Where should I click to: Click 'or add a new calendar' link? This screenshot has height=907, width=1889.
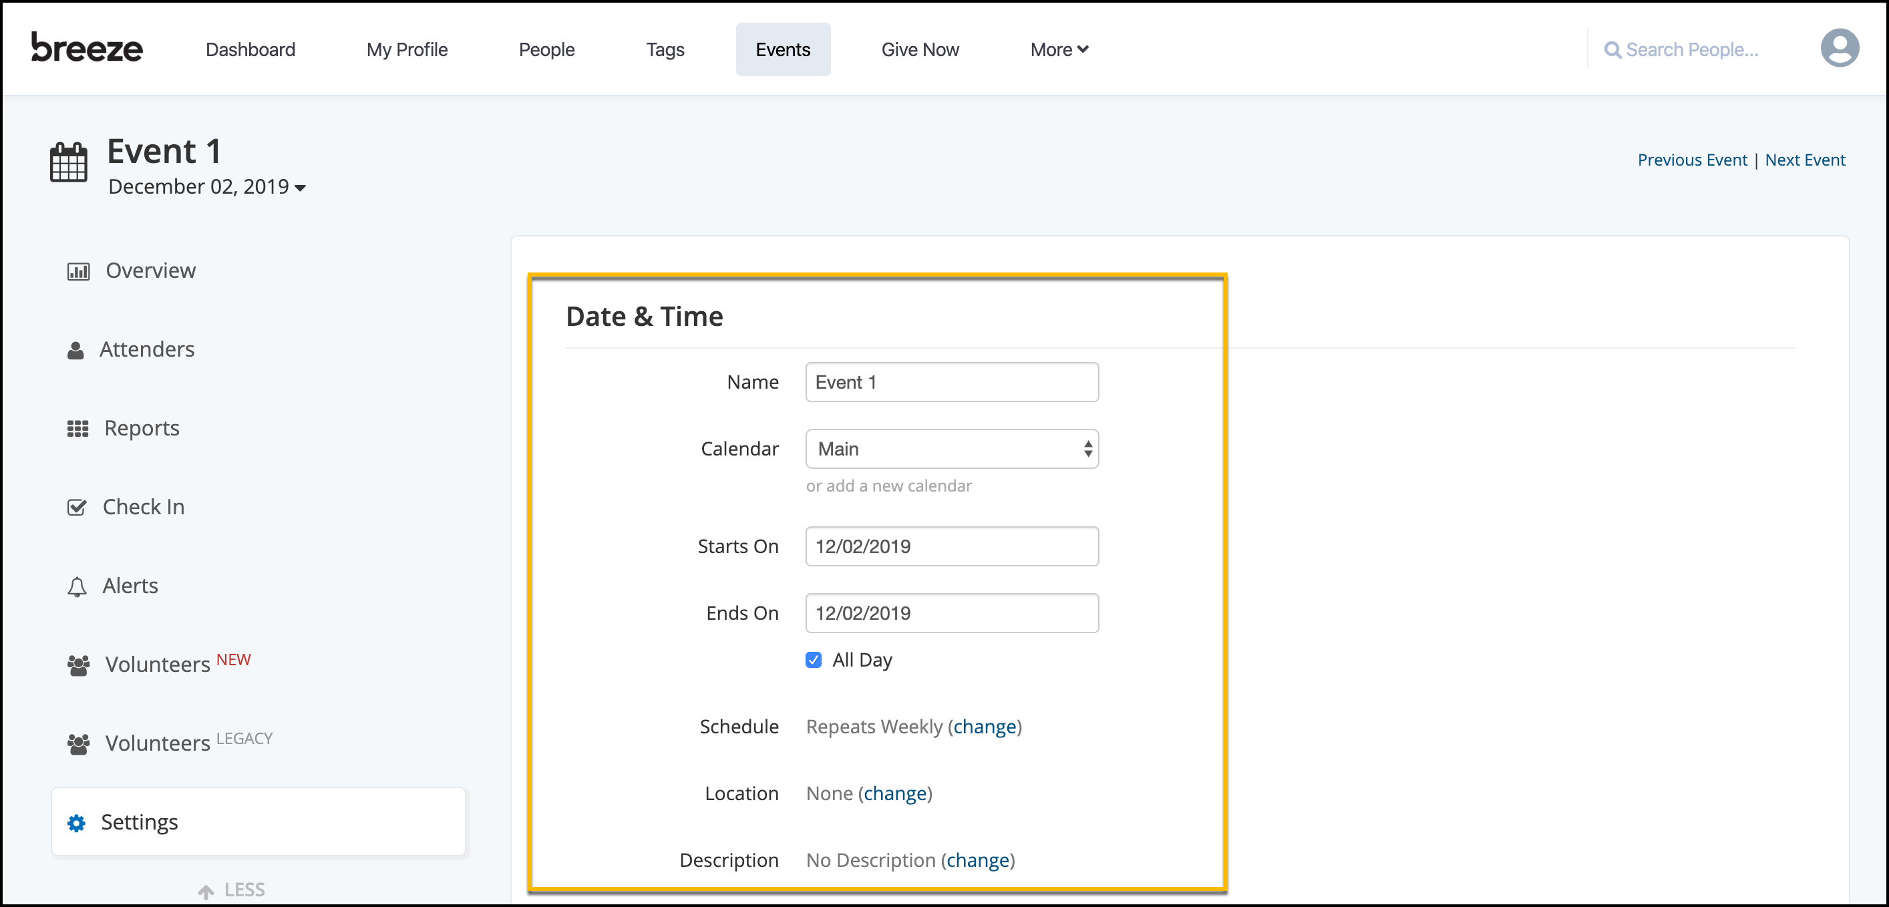889,486
